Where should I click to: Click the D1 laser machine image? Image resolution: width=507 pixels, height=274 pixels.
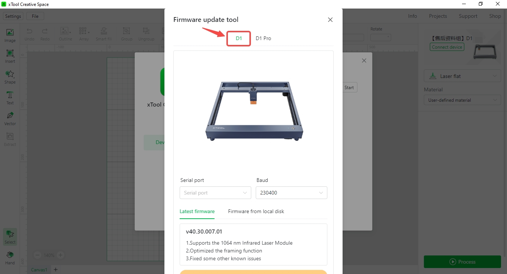coord(254,111)
